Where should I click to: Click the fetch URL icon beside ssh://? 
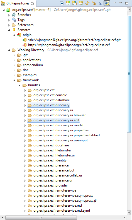[25, 40]
